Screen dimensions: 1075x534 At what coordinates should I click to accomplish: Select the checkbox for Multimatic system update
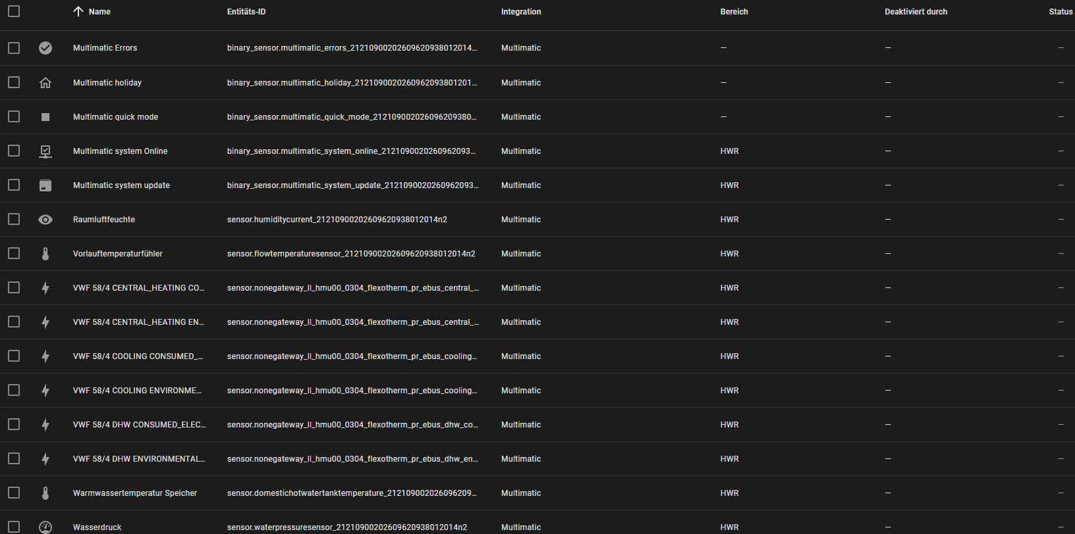pyautogui.click(x=14, y=185)
